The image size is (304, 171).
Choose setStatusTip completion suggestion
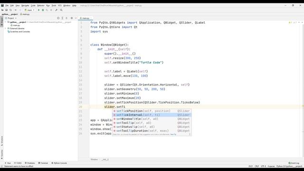[x=152, y=127]
